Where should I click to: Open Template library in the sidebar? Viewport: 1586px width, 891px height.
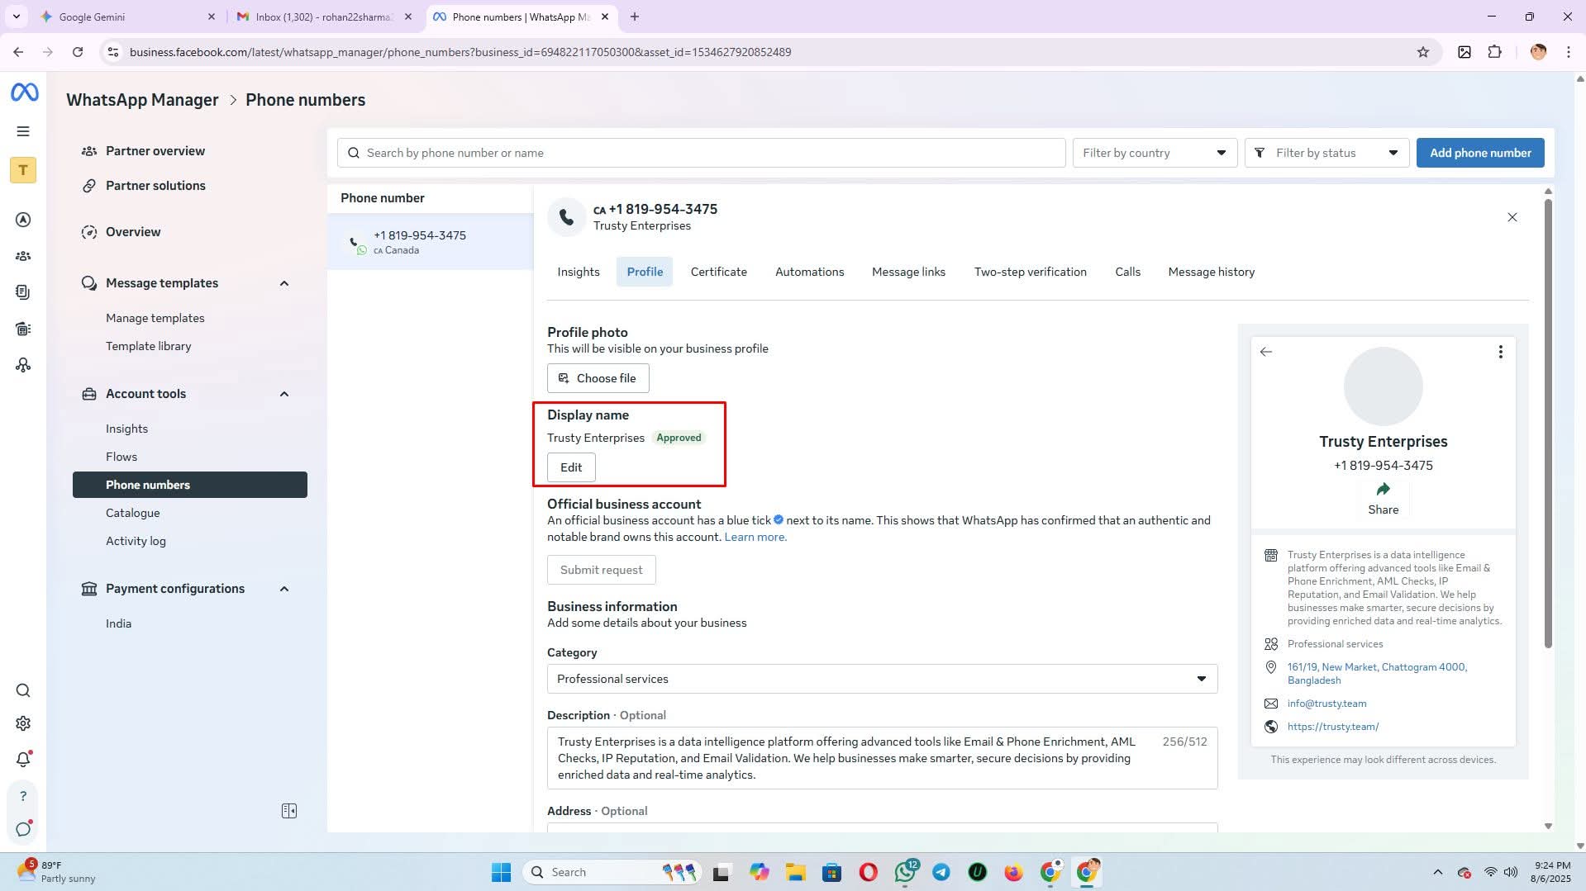coord(148,346)
